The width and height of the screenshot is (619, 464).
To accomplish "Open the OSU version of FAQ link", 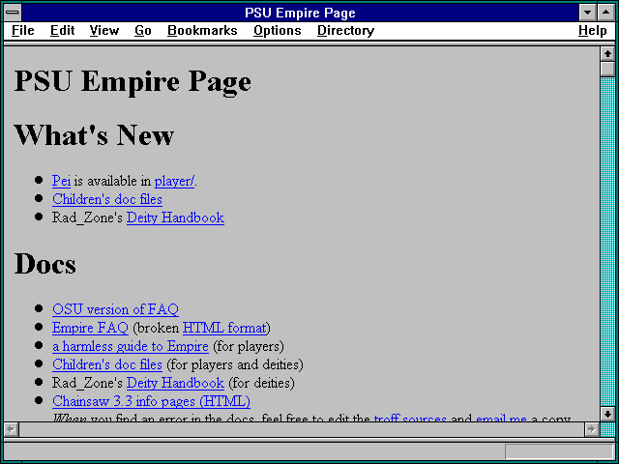I will (115, 309).
